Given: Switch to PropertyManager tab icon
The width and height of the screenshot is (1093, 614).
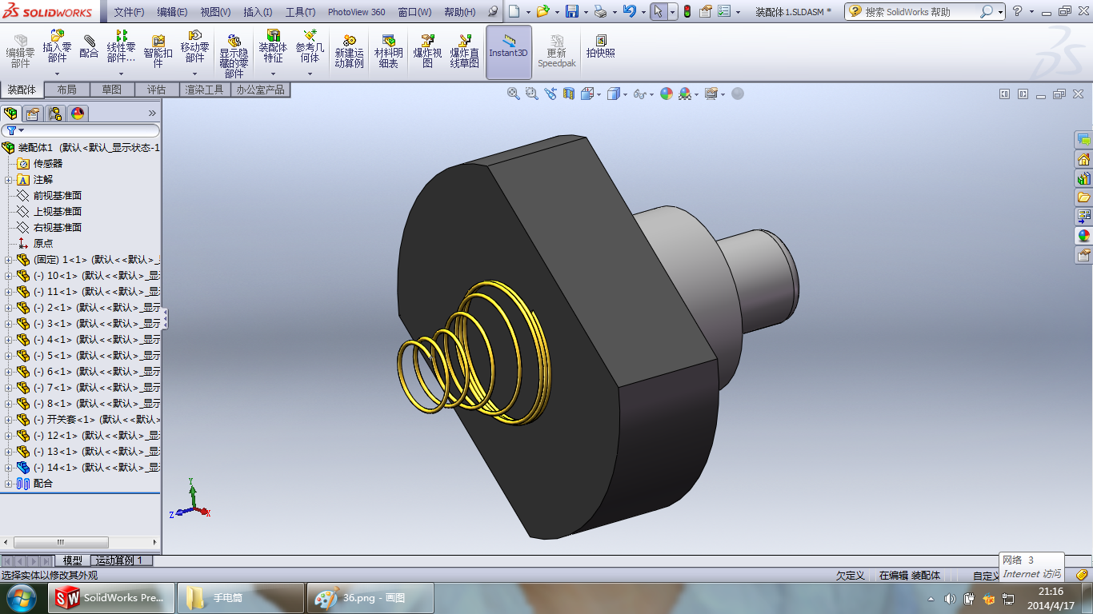Looking at the screenshot, I should pyautogui.click(x=33, y=113).
